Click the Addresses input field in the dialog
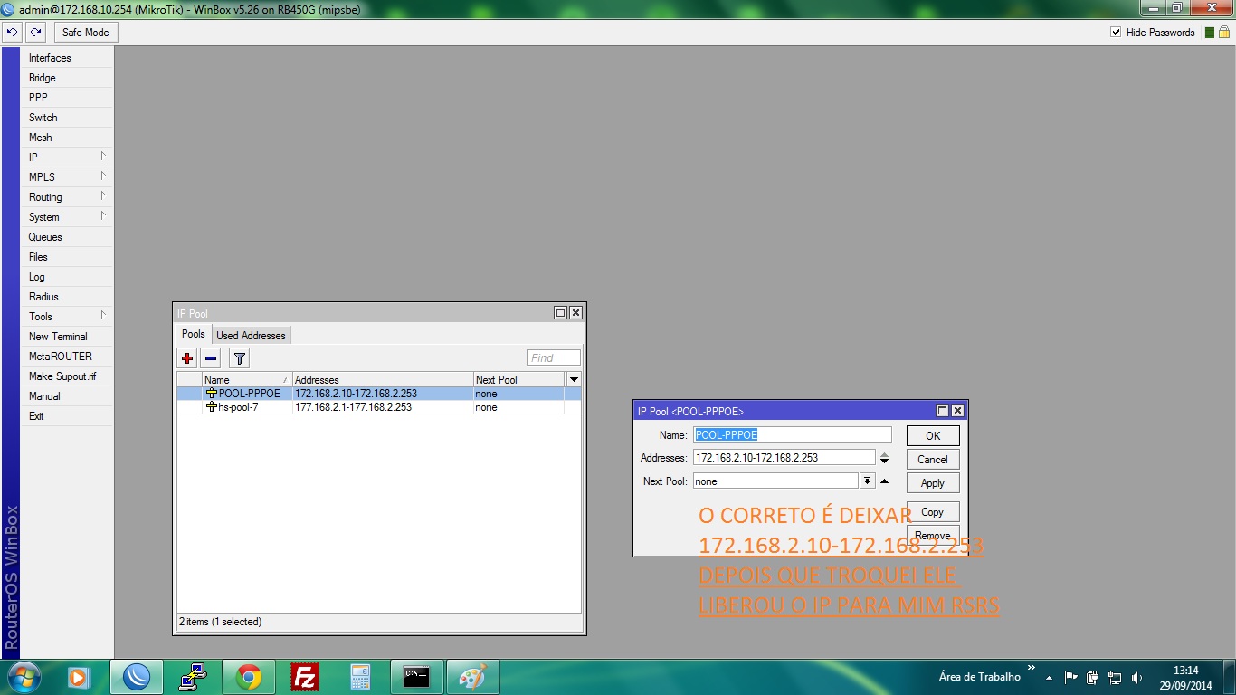Image resolution: width=1236 pixels, height=695 pixels. tap(784, 458)
